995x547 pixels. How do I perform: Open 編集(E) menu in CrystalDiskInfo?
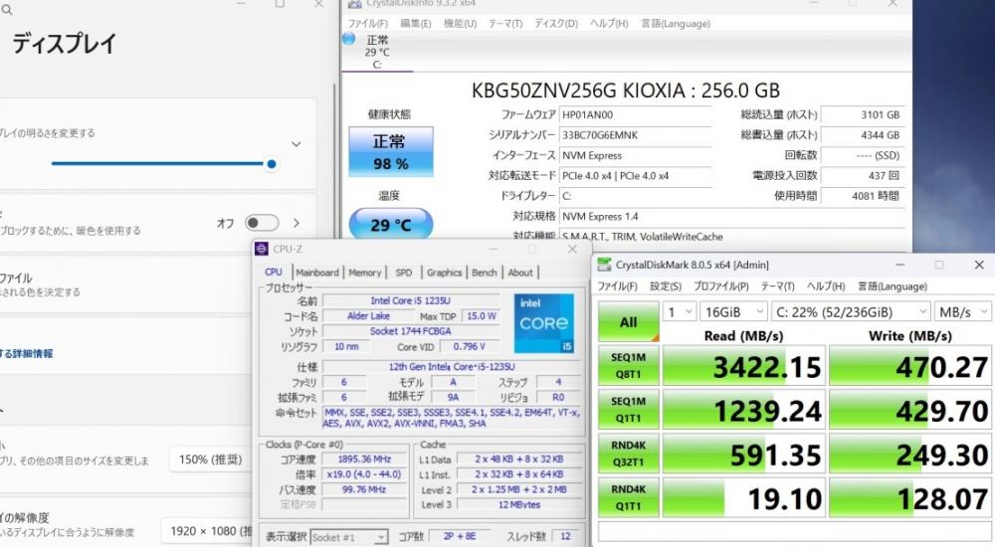click(x=415, y=24)
